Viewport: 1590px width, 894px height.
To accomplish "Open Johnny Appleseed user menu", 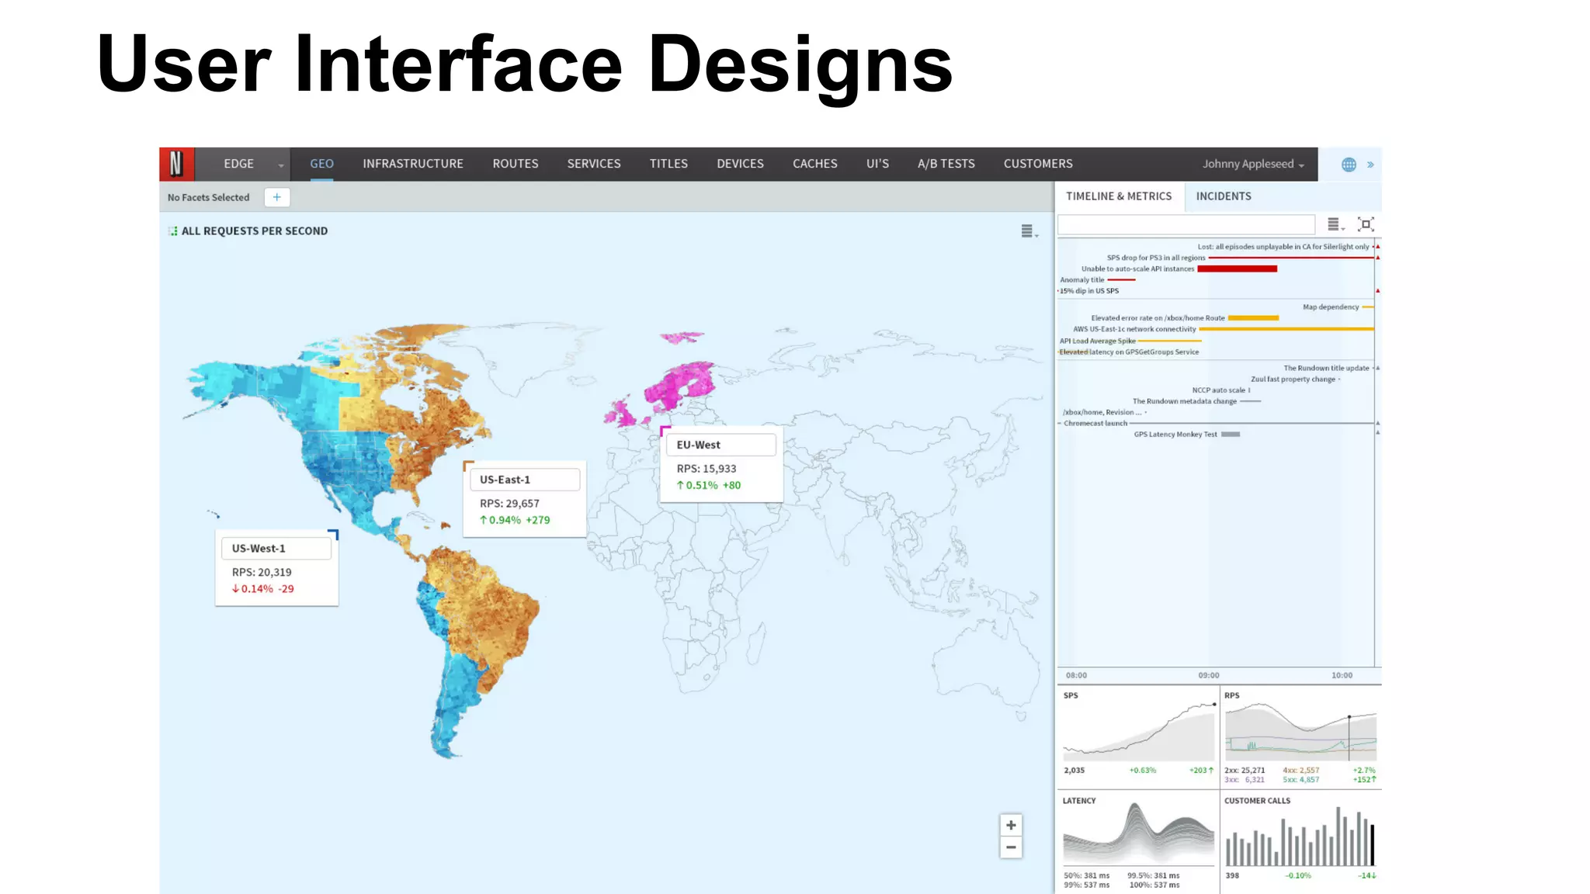I will (1253, 164).
